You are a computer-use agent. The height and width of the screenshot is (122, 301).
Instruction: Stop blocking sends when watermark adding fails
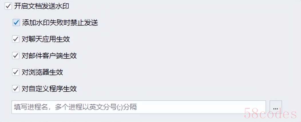16,23
